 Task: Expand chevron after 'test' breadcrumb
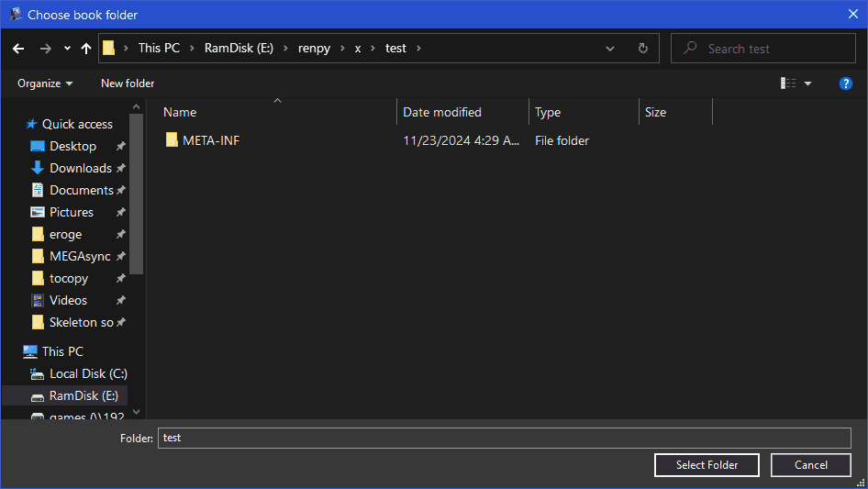[x=418, y=49]
